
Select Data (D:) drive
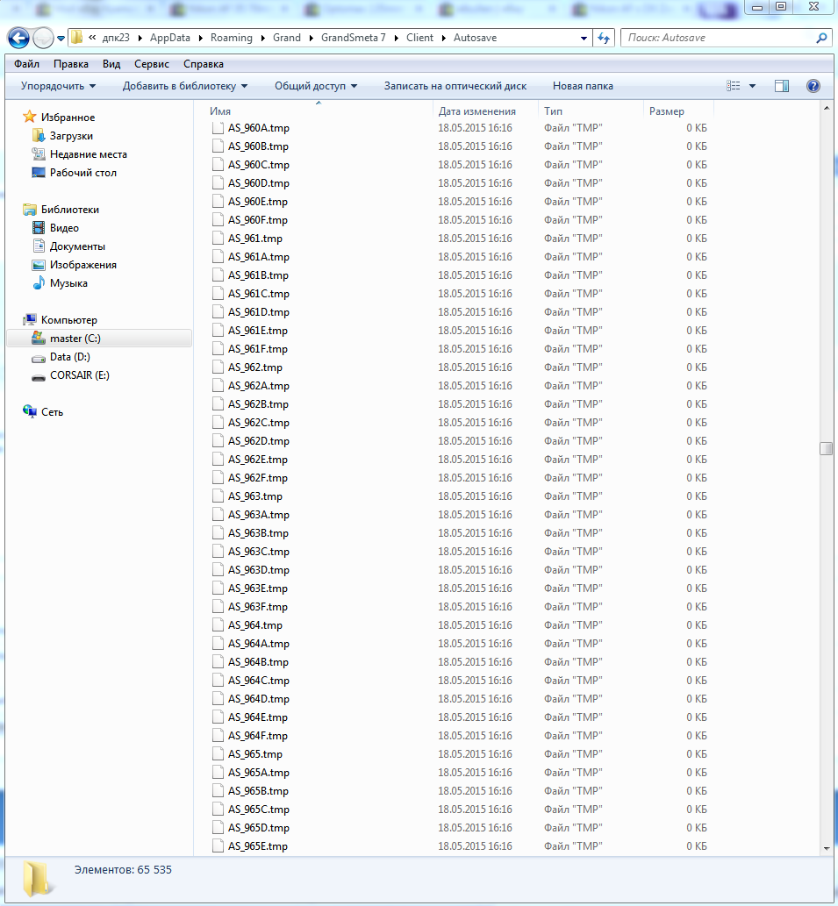click(69, 357)
